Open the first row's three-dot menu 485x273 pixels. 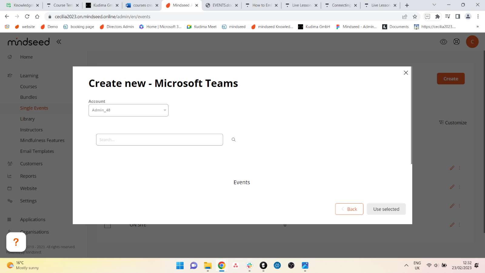point(460,168)
